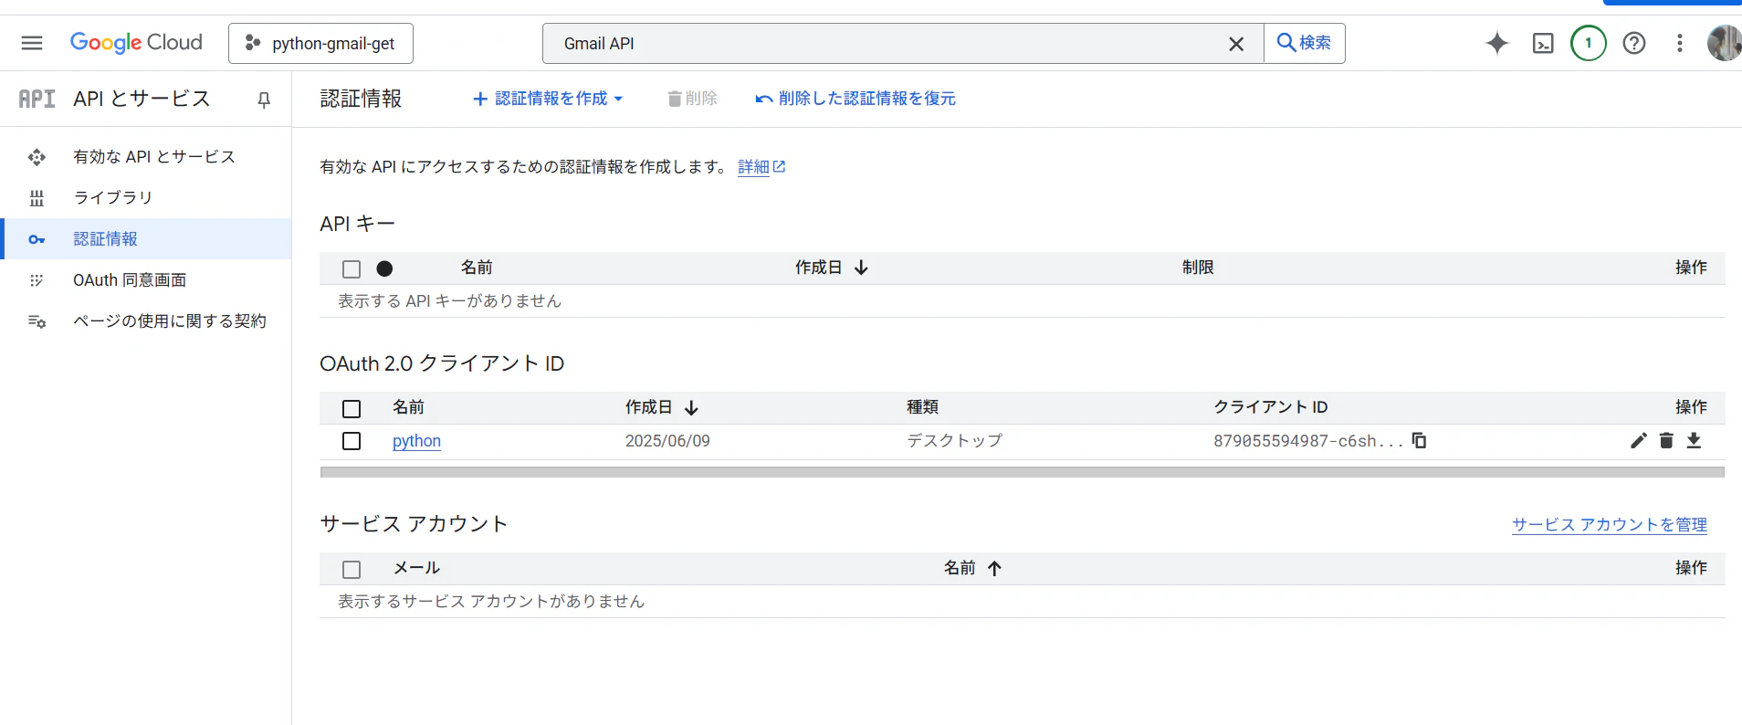Open OAuth 同意画面 in sidebar
1742x725 pixels.
coord(130,280)
